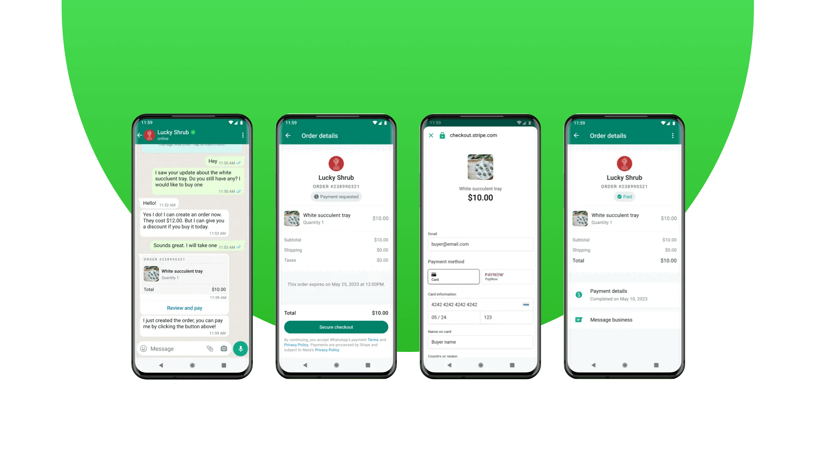Click the back arrow on Order details screen
Screen dimensions: 816x459
pos(289,136)
